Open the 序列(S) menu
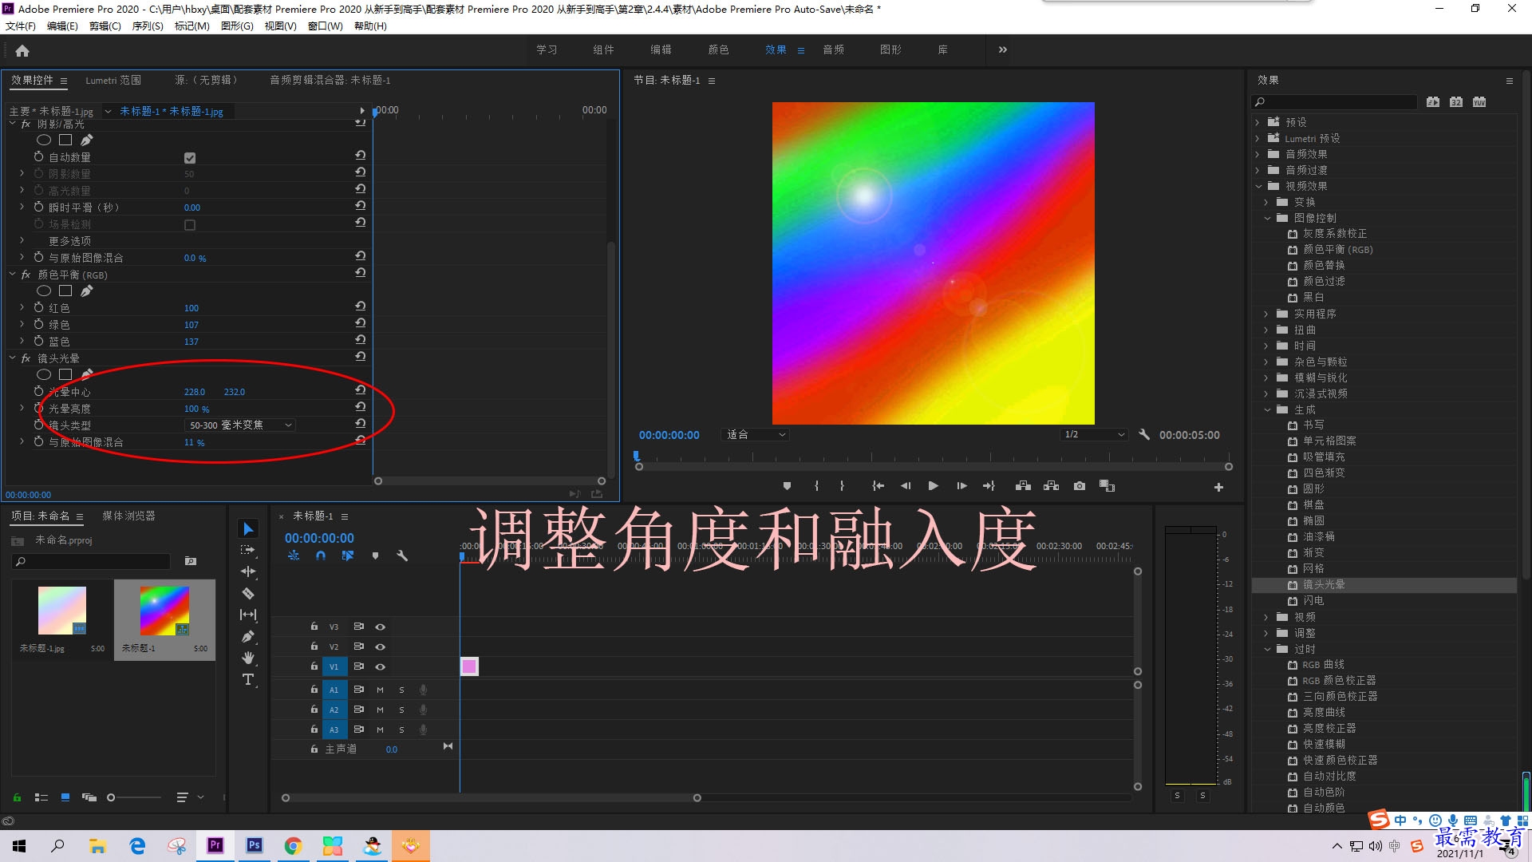The height and width of the screenshot is (862, 1532). [148, 26]
